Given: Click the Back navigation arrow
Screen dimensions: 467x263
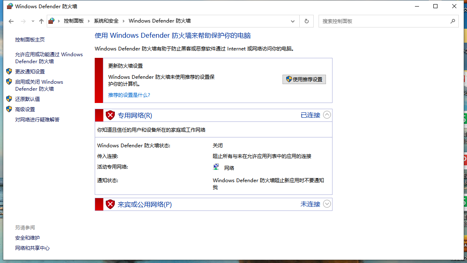Looking at the screenshot, I should [x=11, y=21].
